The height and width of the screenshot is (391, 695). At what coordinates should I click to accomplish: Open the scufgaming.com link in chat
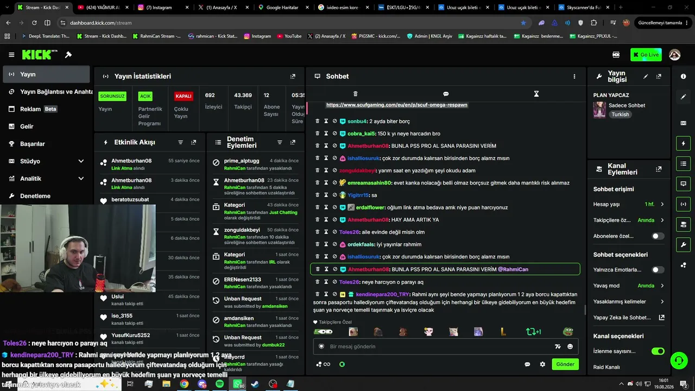click(x=396, y=105)
